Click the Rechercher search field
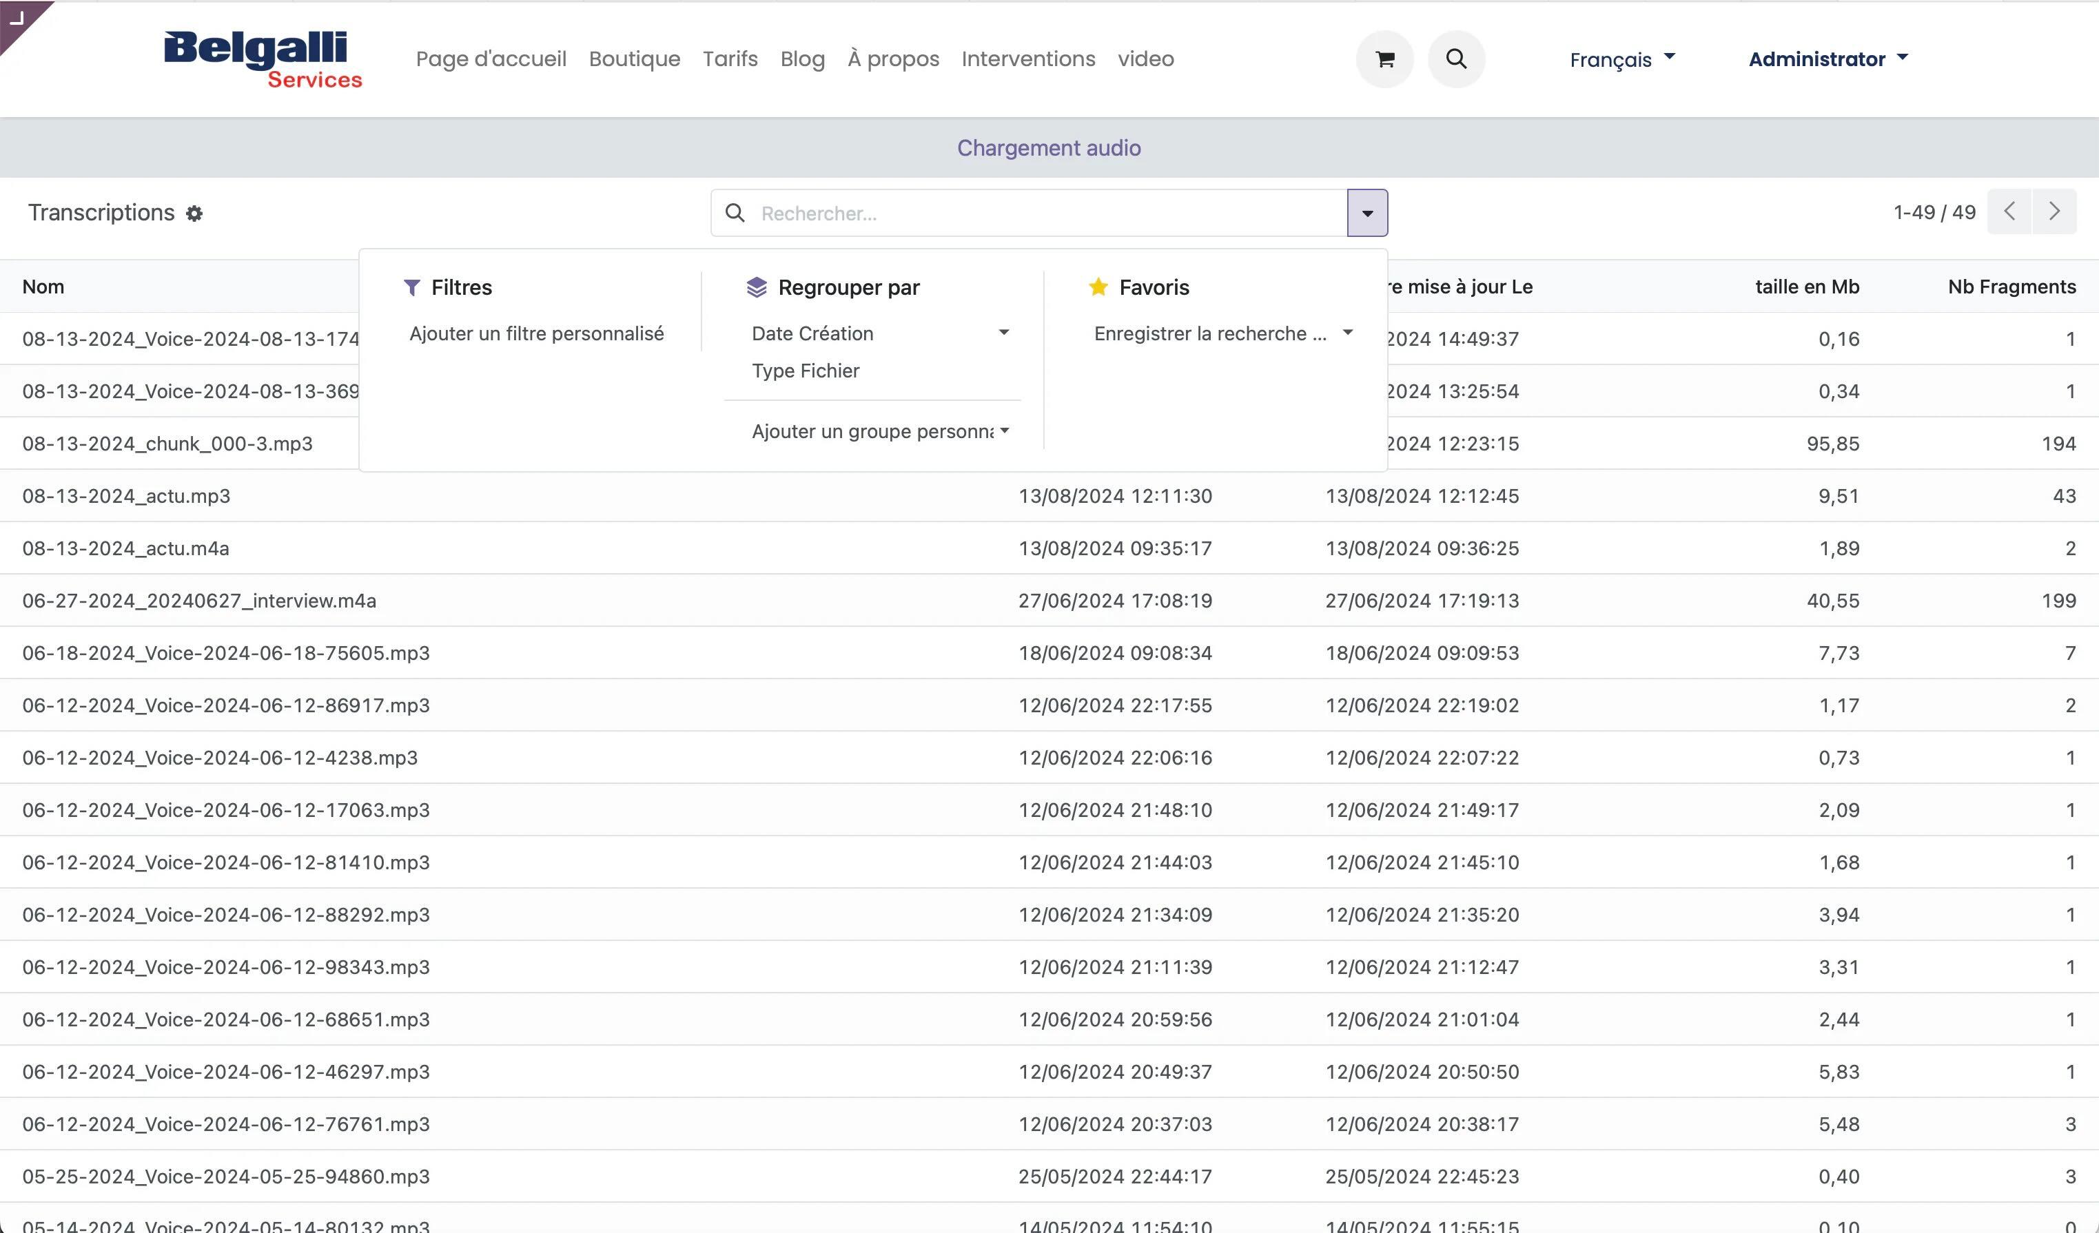This screenshot has height=1233, width=2099. (x=1049, y=213)
